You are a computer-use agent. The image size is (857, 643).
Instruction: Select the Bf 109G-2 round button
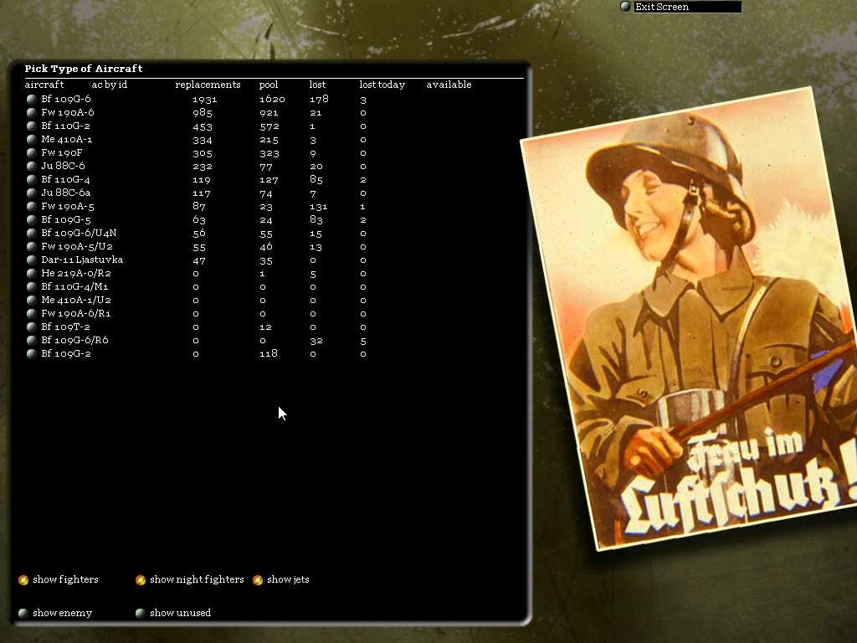pyautogui.click(x=31, y=354)
